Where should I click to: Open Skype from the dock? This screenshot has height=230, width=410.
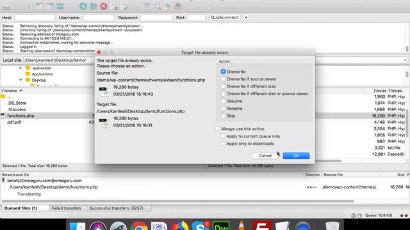click(201, 226)
